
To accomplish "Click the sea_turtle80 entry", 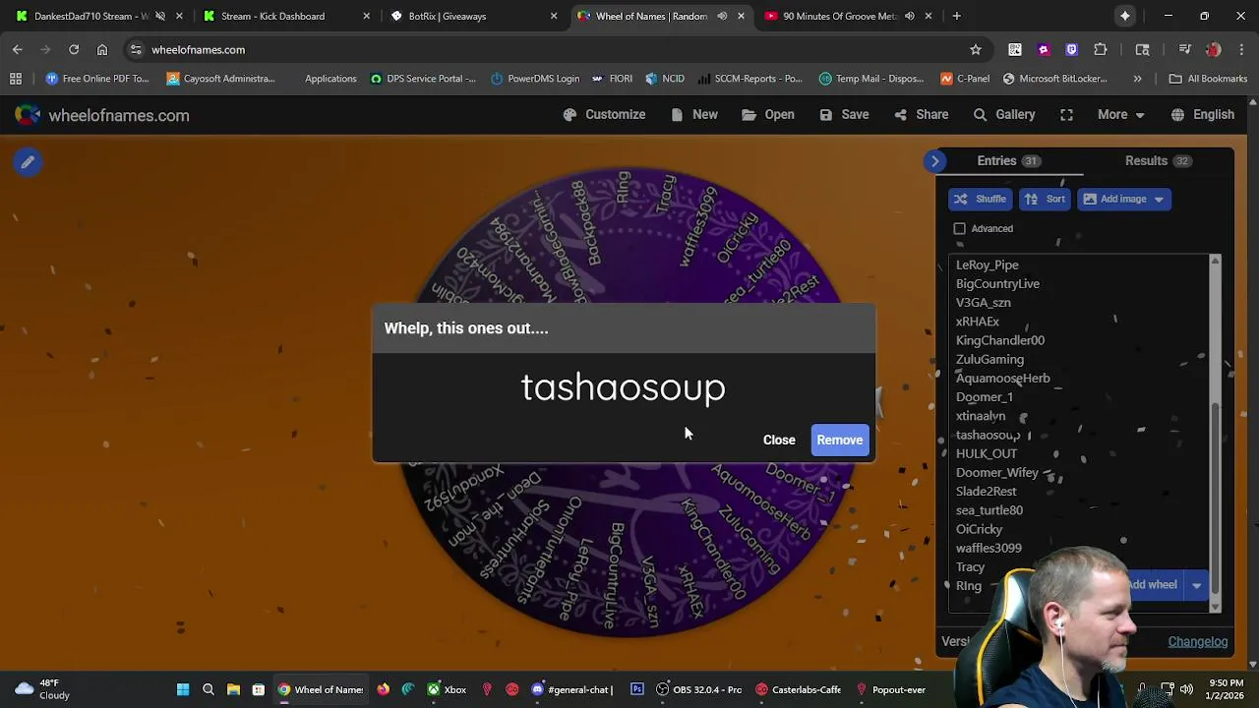I will pos(989,510).
